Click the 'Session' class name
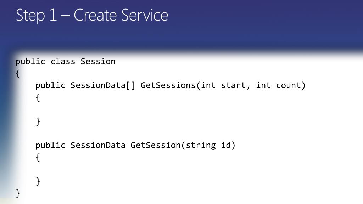Screen dimensions: 363x204 98,62
